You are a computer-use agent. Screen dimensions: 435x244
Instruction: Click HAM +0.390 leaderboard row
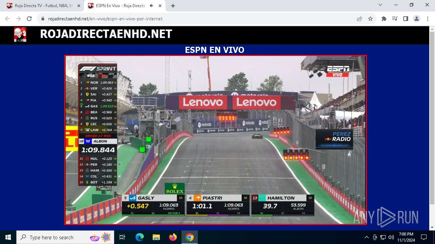pos(98,170)
